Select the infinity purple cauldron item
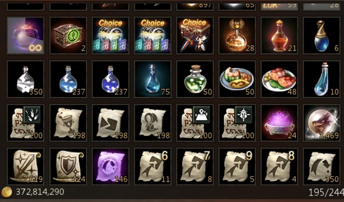Screen dimensions: 344x202 (25, 35)
